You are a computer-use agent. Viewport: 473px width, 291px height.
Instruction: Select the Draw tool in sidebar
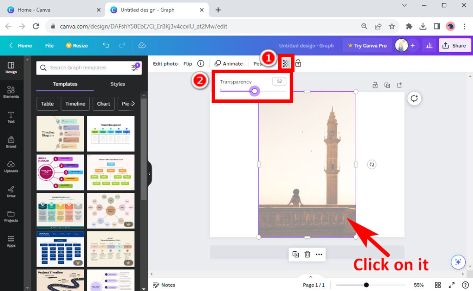pos(11,192)
